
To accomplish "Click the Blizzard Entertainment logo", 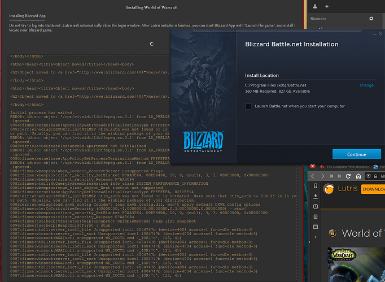I will 203,142.
